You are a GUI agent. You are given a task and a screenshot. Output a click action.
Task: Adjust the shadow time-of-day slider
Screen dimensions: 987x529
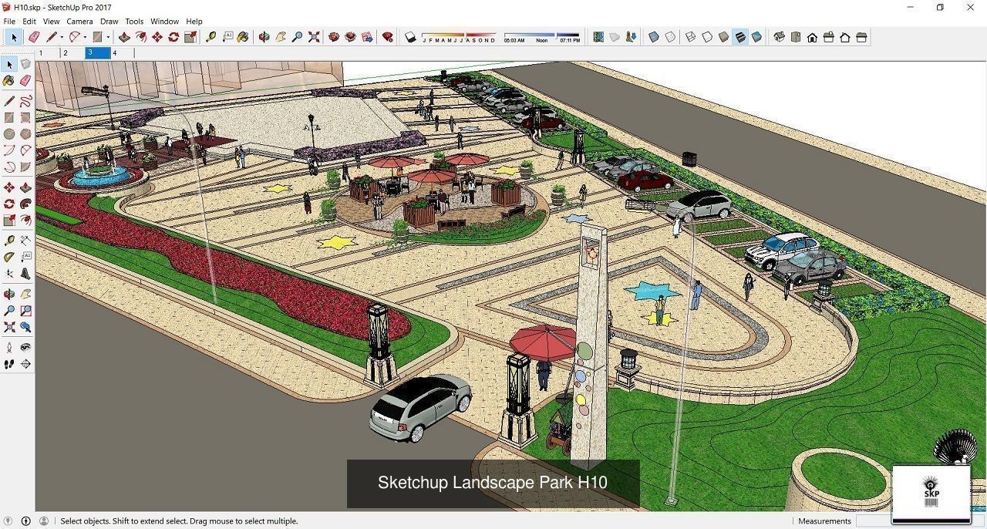pos(541,37)
